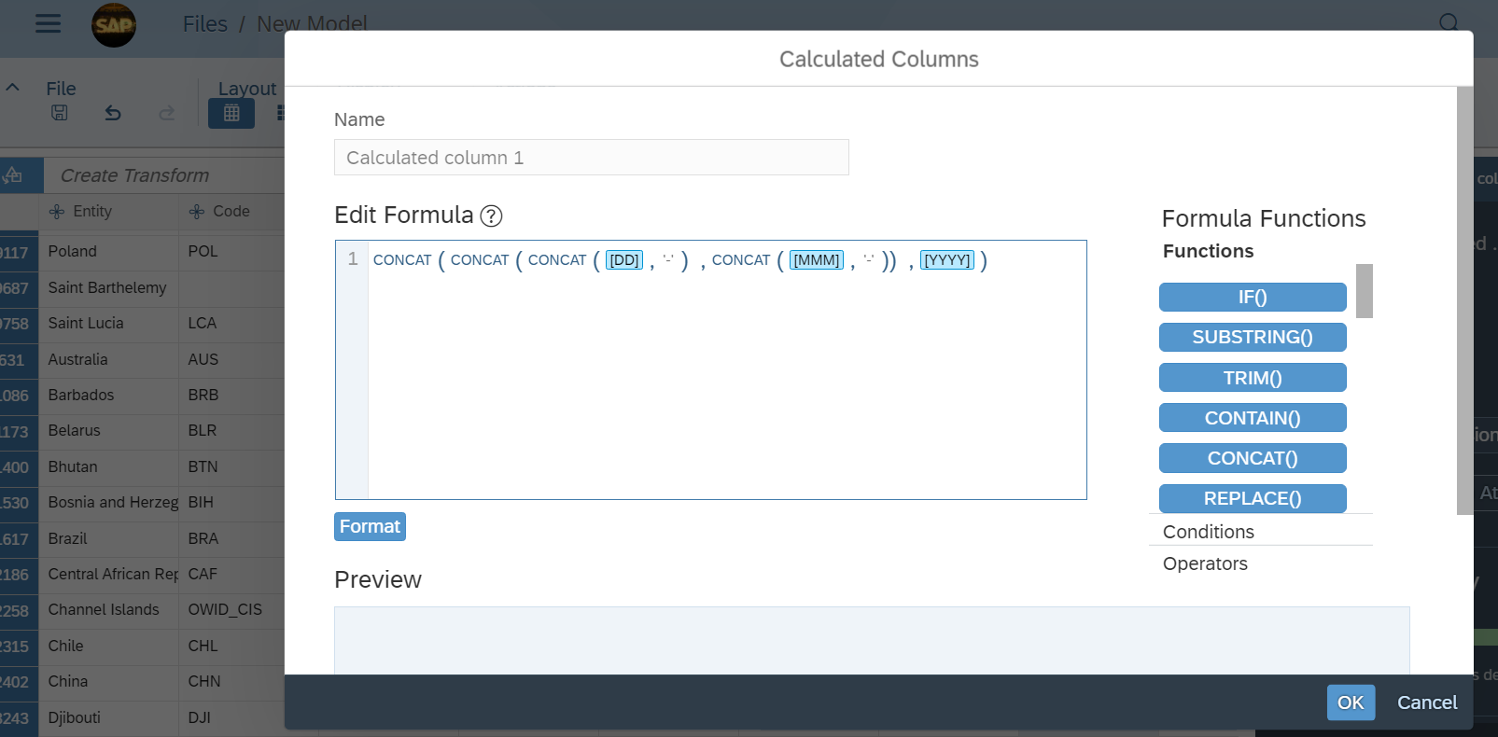Click the Format button
This screenshot has height=737, width=1498.
[x=370, y=527]
